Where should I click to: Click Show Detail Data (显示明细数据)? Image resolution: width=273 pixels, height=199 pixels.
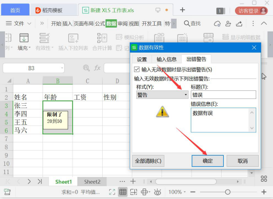click(x=241, y=37)
